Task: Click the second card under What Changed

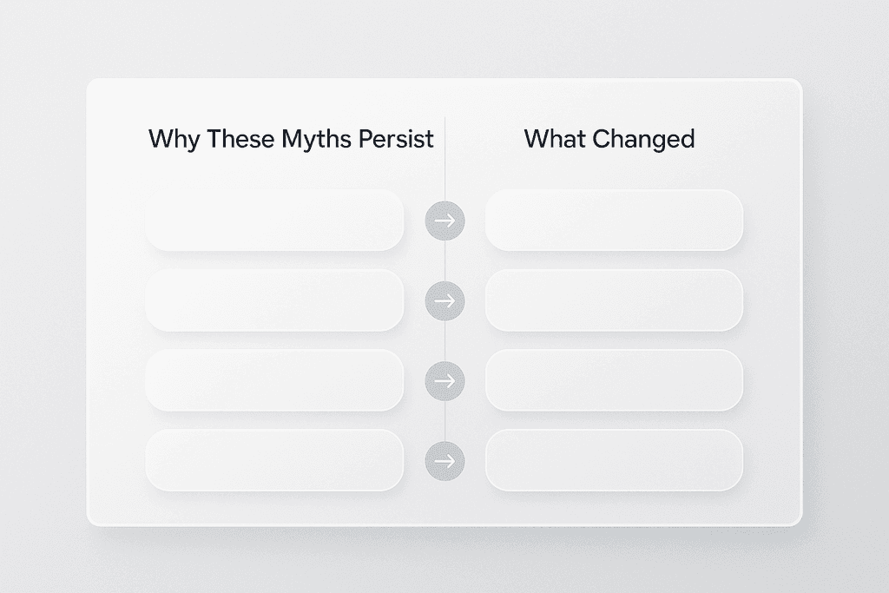Action: coord(614,300)
